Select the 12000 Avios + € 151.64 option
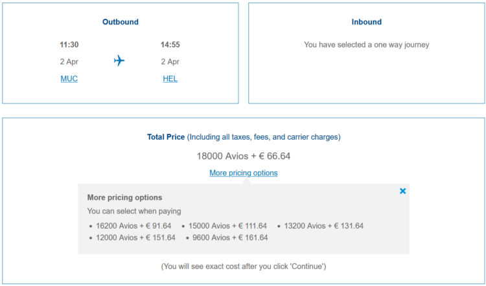This screenshot has height=286, width=486. [x=136, y=237]
